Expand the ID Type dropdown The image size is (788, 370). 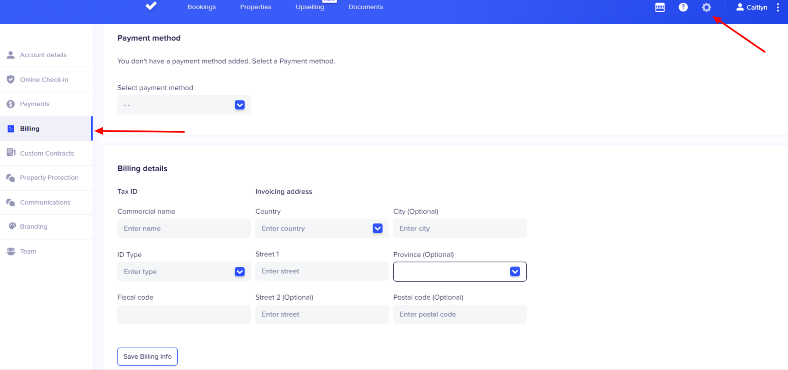(x=184, y=272)
